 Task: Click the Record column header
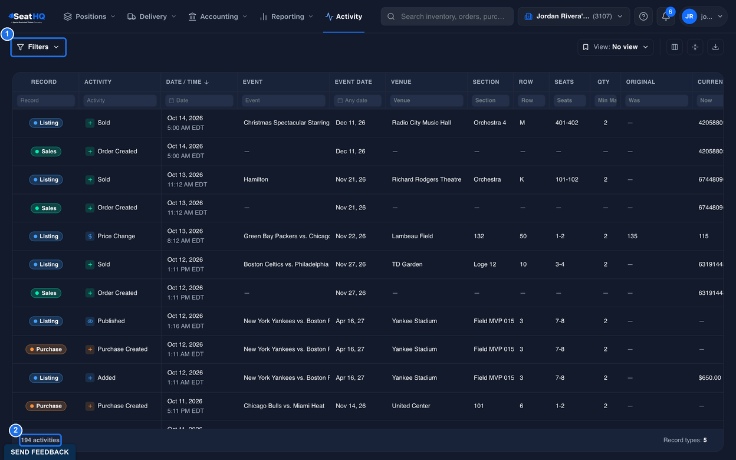click(44, 82)
